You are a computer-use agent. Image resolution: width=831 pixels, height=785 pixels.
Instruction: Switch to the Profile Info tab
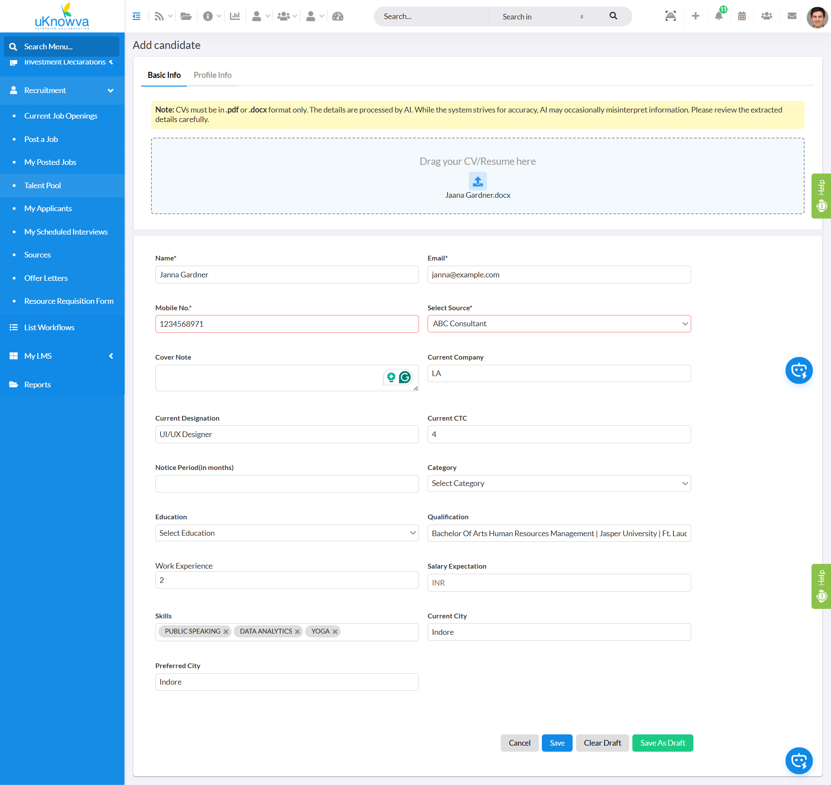click(212, 75)
